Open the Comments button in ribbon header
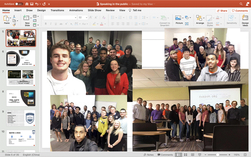This screenshot has width=251, height=157. pos(240,11)
